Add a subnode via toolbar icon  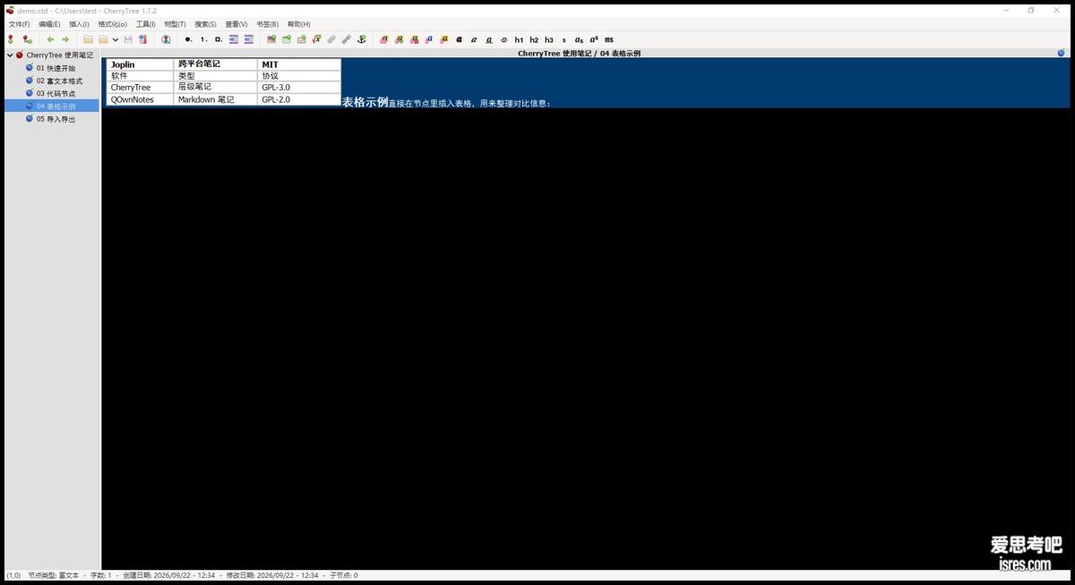pos(28,39)
